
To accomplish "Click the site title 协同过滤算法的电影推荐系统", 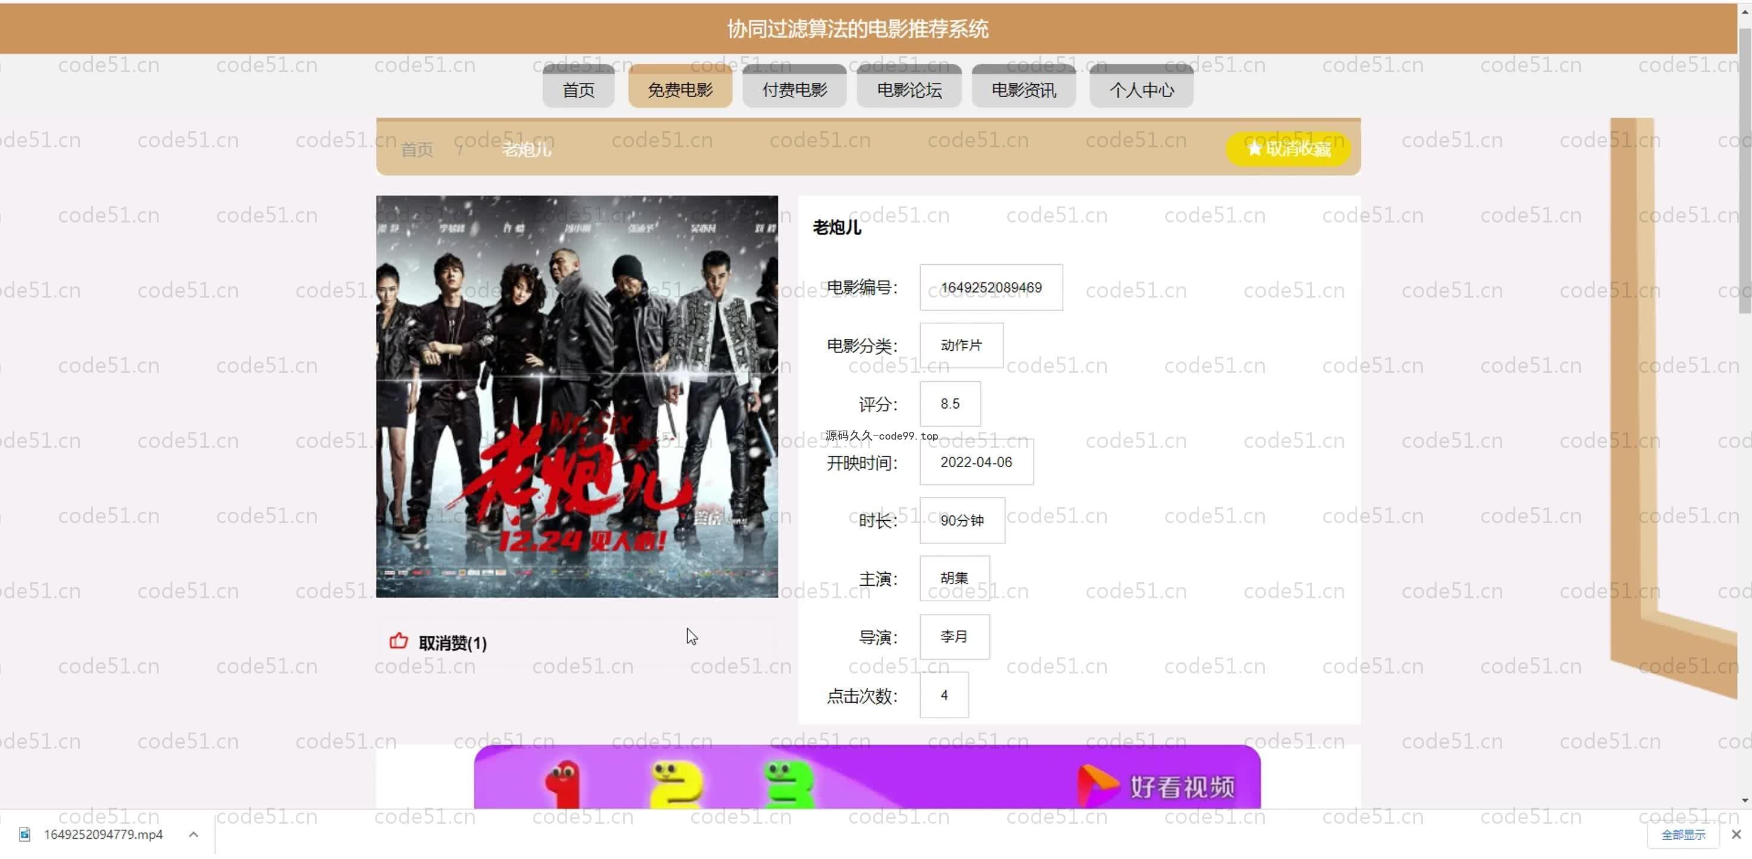I will (857, 29).
